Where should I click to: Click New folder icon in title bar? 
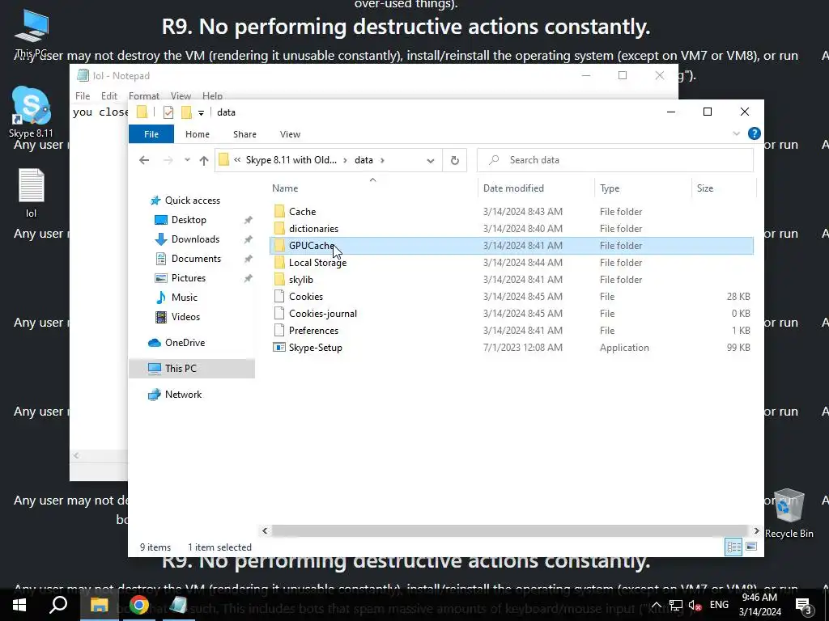(x=186, y=112)
